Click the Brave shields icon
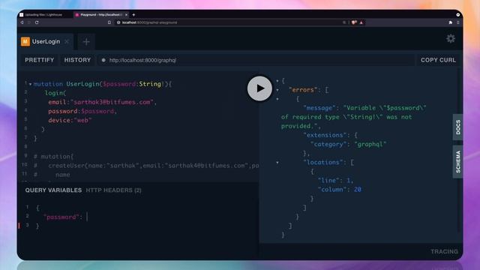 point(354,22)
